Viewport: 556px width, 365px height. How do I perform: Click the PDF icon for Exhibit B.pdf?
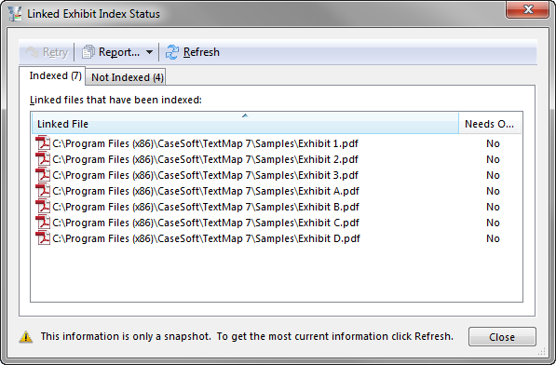click(x=43, y=207)
